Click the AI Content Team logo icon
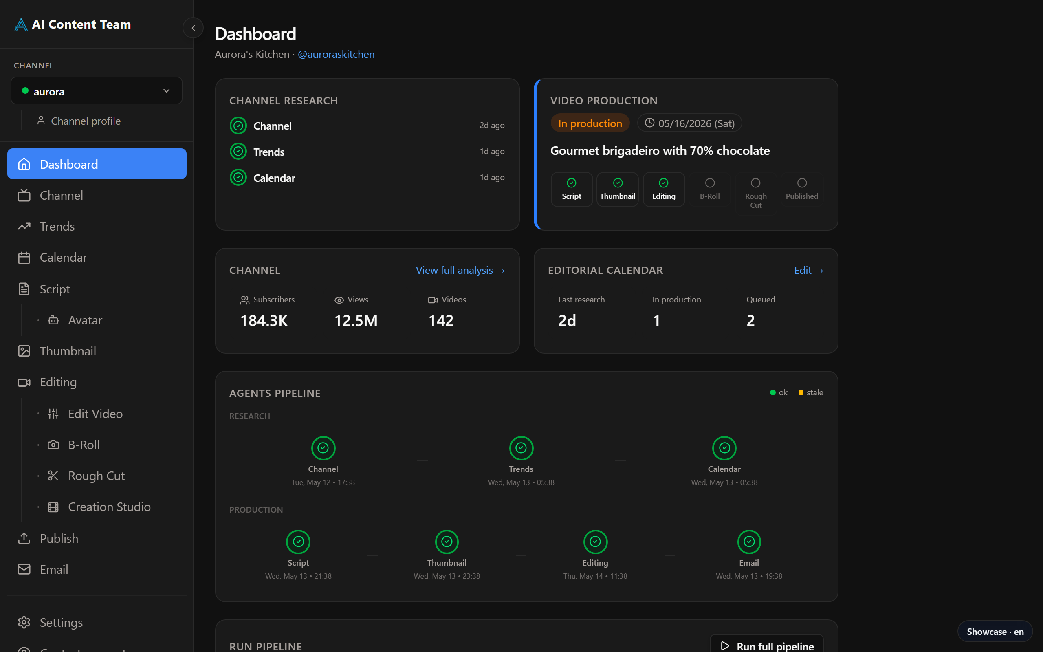Viewport: 1043px width, 652px height. click(x=21, y=24)
